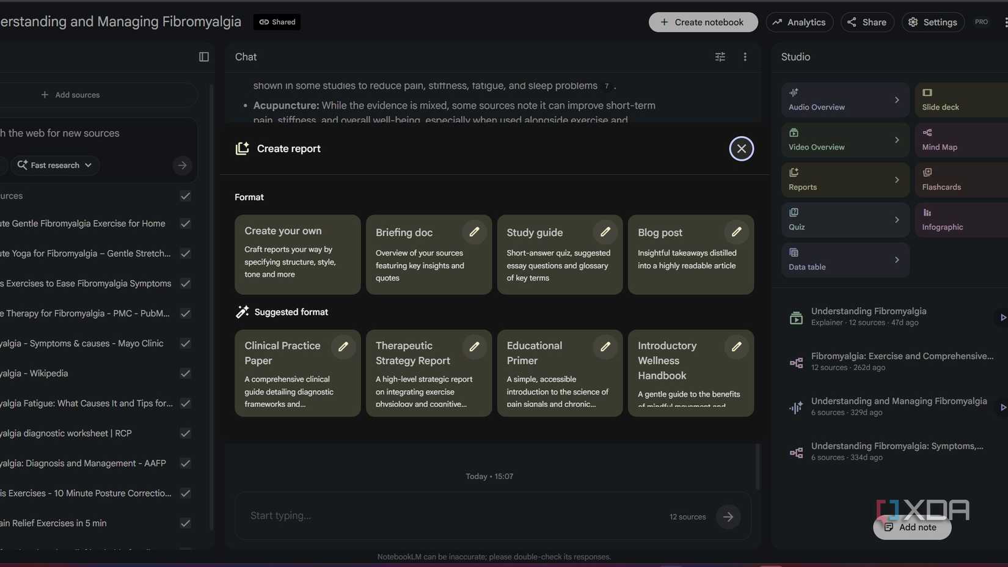
Task: Uncheck the select all sources checkbox
Action: [x=185, y=196]
